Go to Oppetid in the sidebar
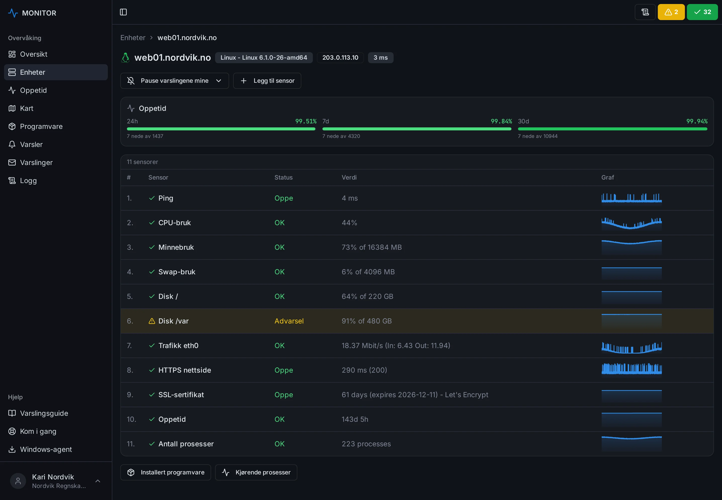 pyautogui.click(x=56, y=90)
